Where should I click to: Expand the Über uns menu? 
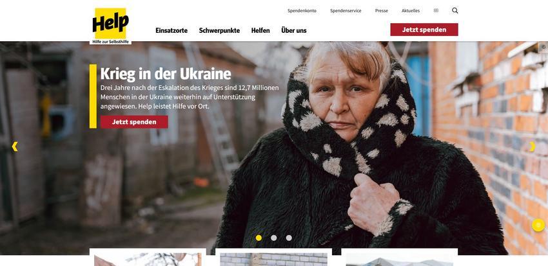pyautogui.click(x=294, y=31)
